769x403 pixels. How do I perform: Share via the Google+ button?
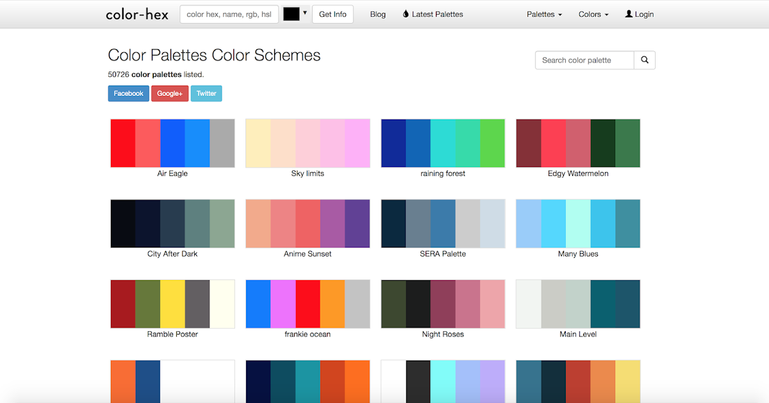coord(170,93)
